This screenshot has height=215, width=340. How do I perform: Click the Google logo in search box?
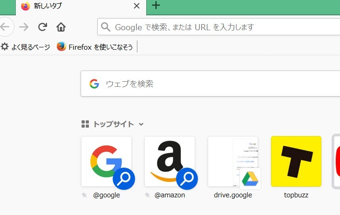(x=95, y=84)
